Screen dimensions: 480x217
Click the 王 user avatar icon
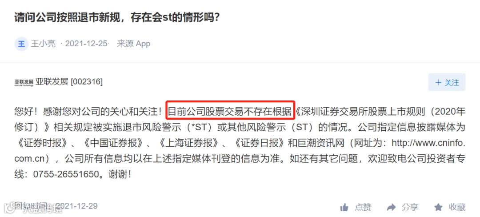coord(21,44)
